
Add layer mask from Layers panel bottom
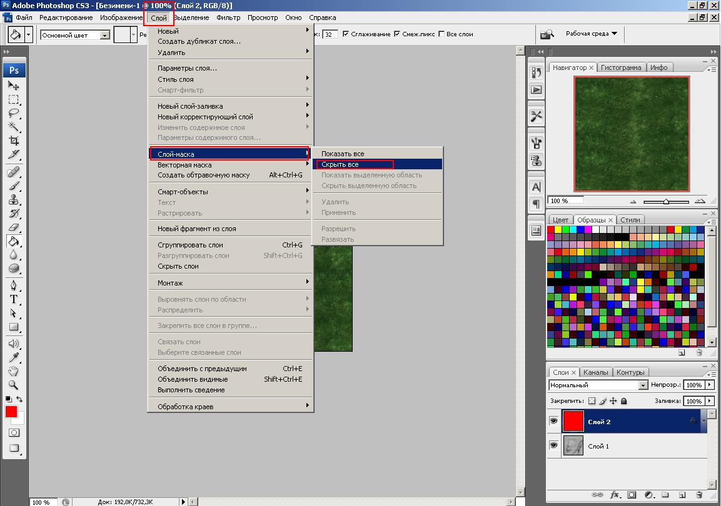pyautogui.click(x=632, y=495)
